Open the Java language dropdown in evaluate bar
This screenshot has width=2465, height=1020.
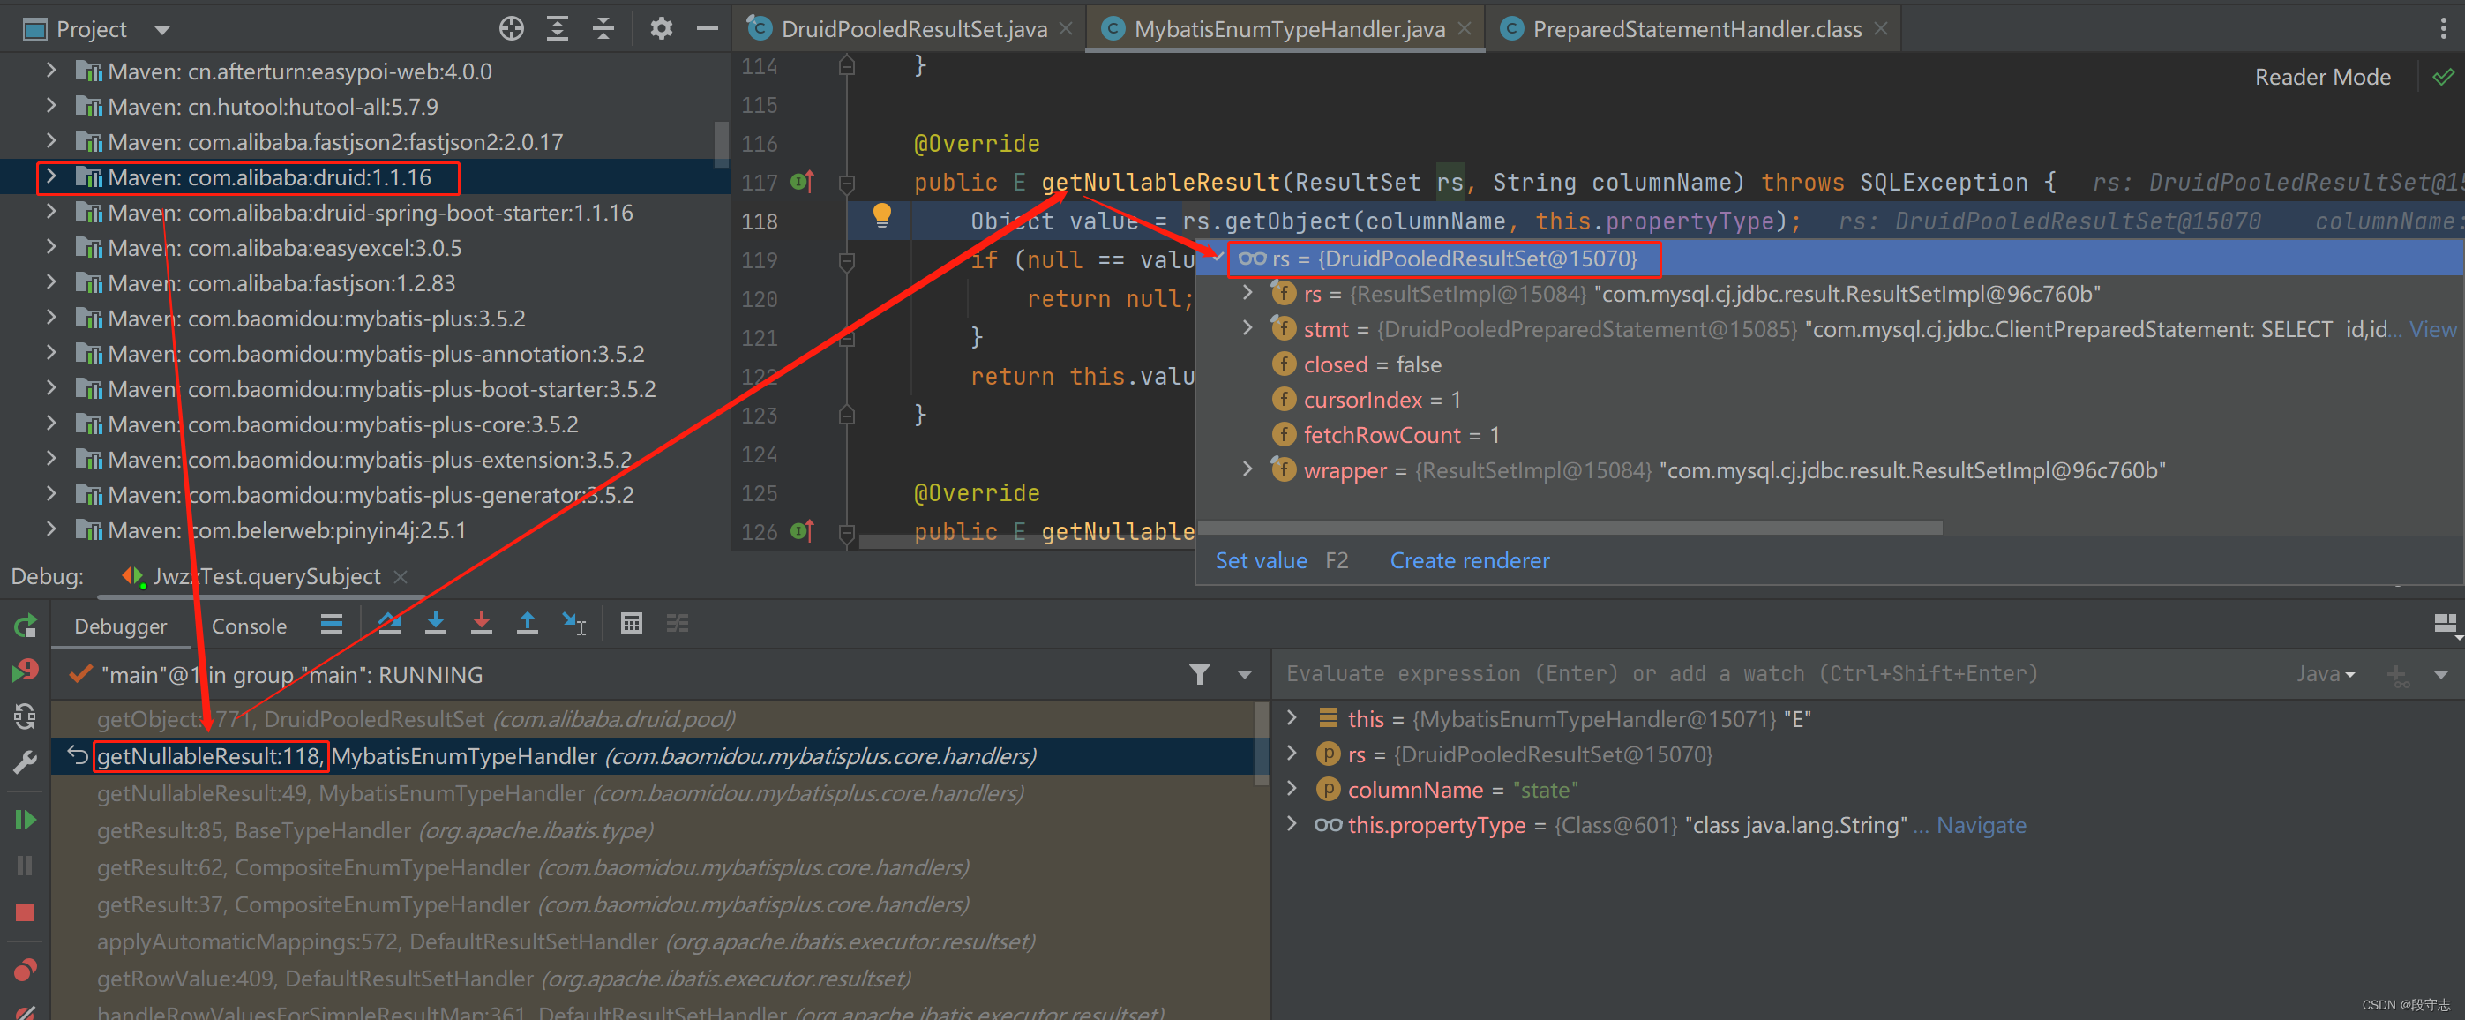coord(2326,675)
